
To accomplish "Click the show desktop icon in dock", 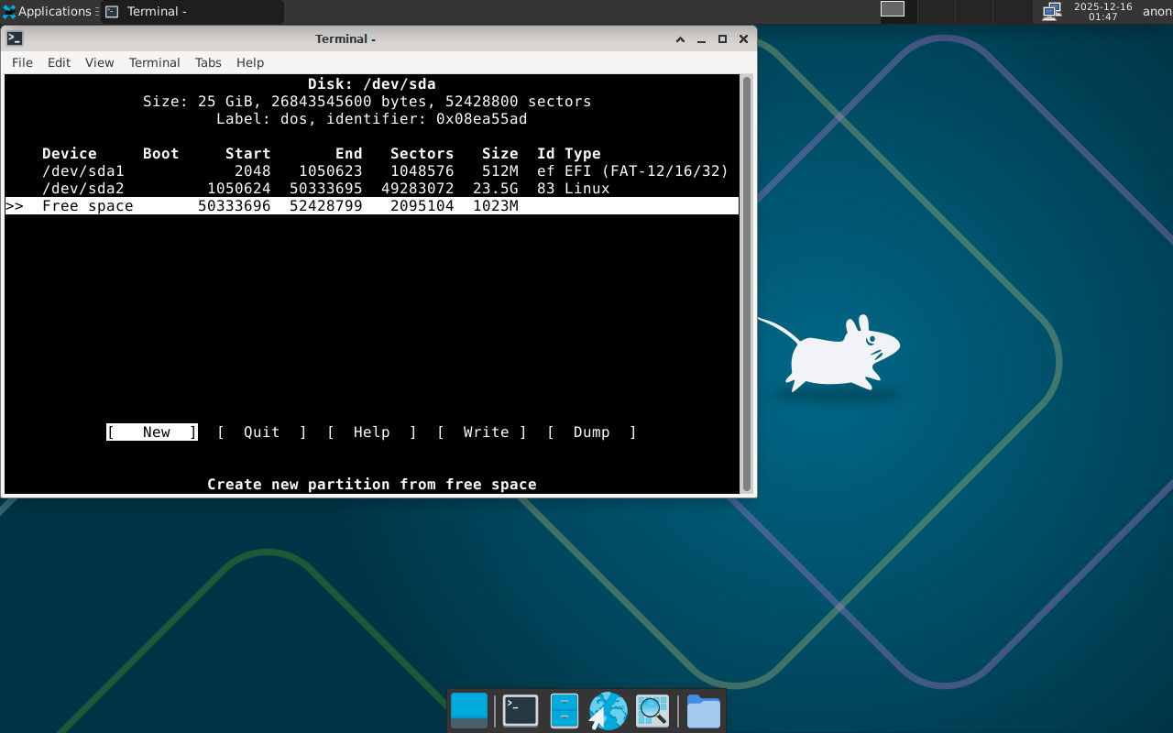I will tap(469, 711).
